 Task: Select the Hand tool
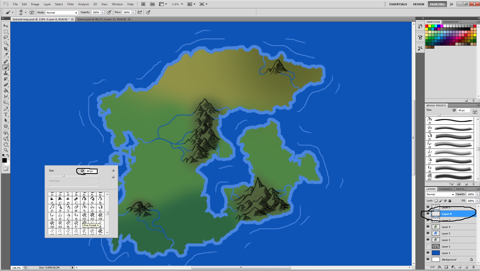click(6, 144)
